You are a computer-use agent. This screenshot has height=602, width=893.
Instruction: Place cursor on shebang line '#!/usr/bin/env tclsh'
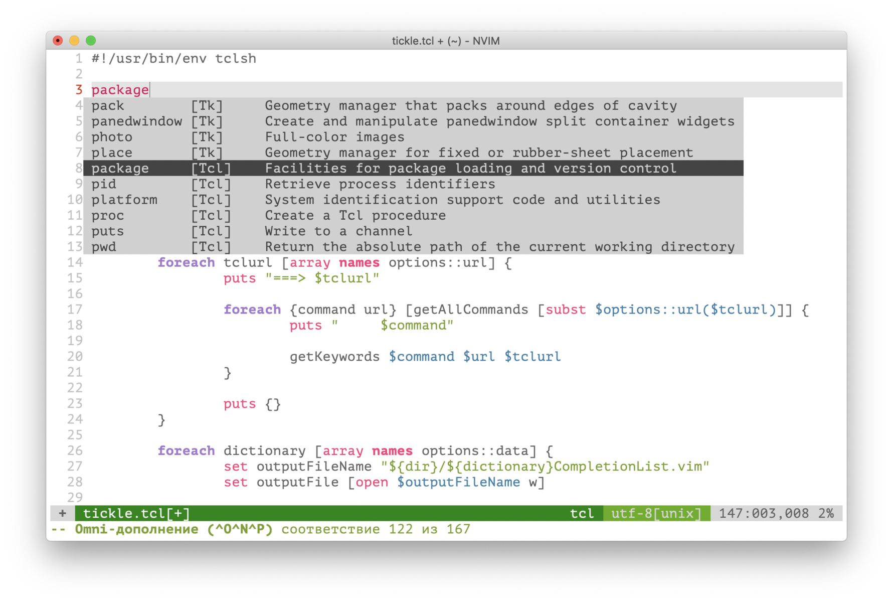(x=173, y=59)
